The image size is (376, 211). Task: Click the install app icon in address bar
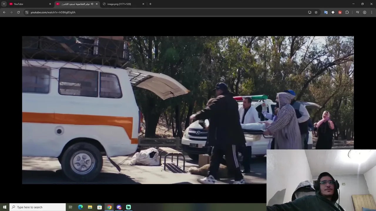pos(310,12)
